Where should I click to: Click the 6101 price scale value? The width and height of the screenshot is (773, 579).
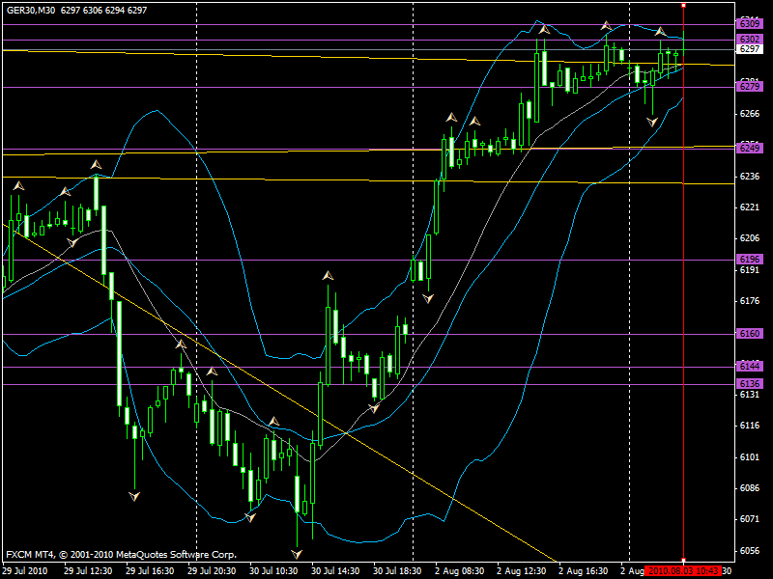750,457
